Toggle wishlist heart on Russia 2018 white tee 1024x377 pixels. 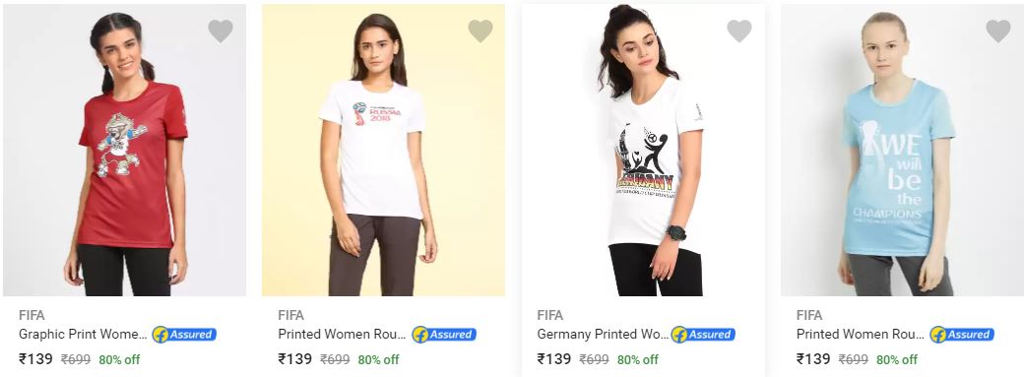pos(480,31)
